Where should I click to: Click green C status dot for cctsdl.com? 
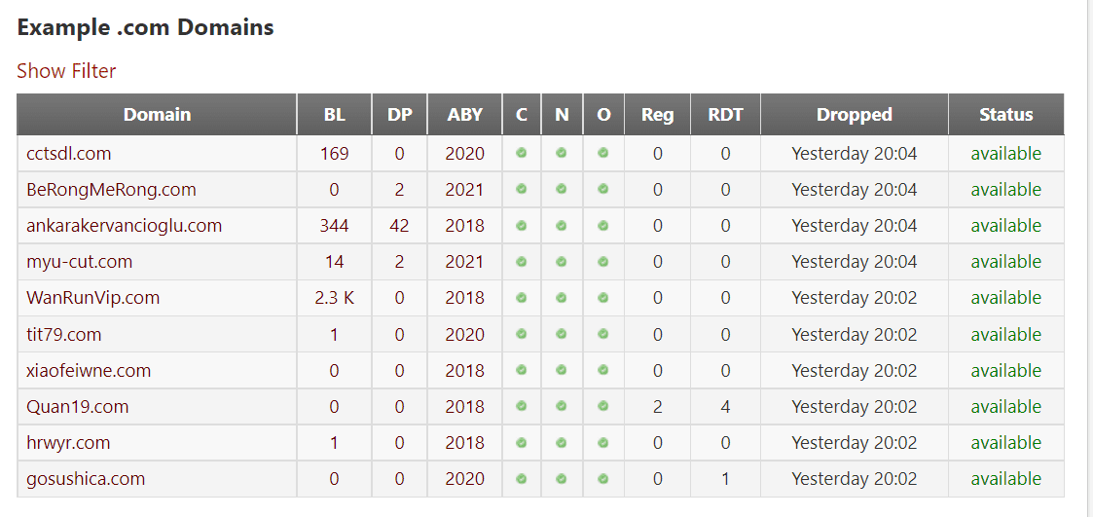(x=522, y=153)
